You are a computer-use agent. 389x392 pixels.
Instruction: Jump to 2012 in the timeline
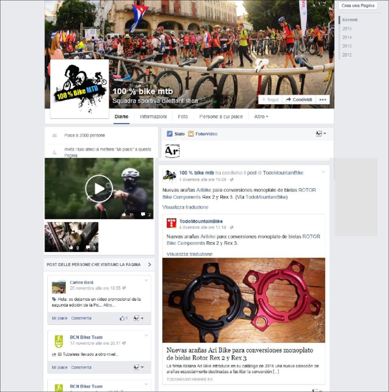pos(347,55)
